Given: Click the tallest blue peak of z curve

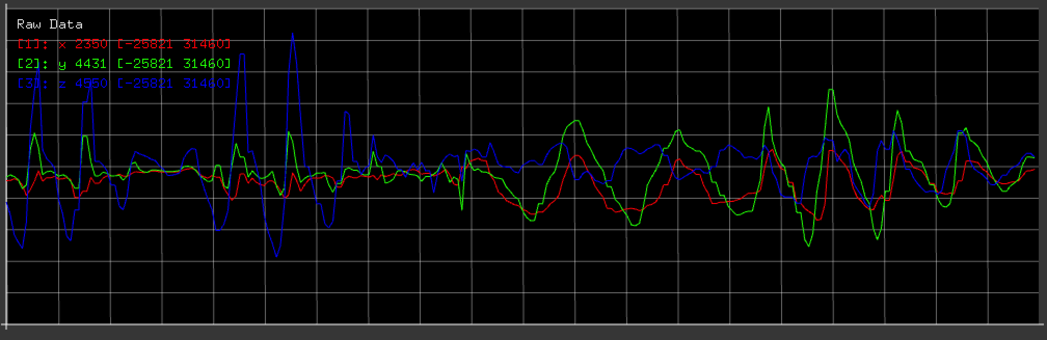Looking at the screenshot, I should pyautogui.click(x=292, y=34).
